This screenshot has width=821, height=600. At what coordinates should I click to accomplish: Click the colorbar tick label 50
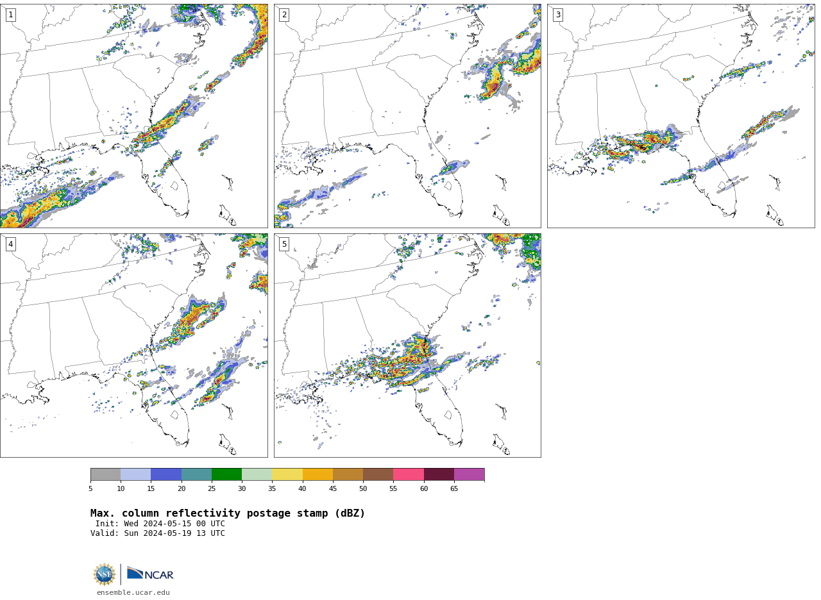(363, 489)
